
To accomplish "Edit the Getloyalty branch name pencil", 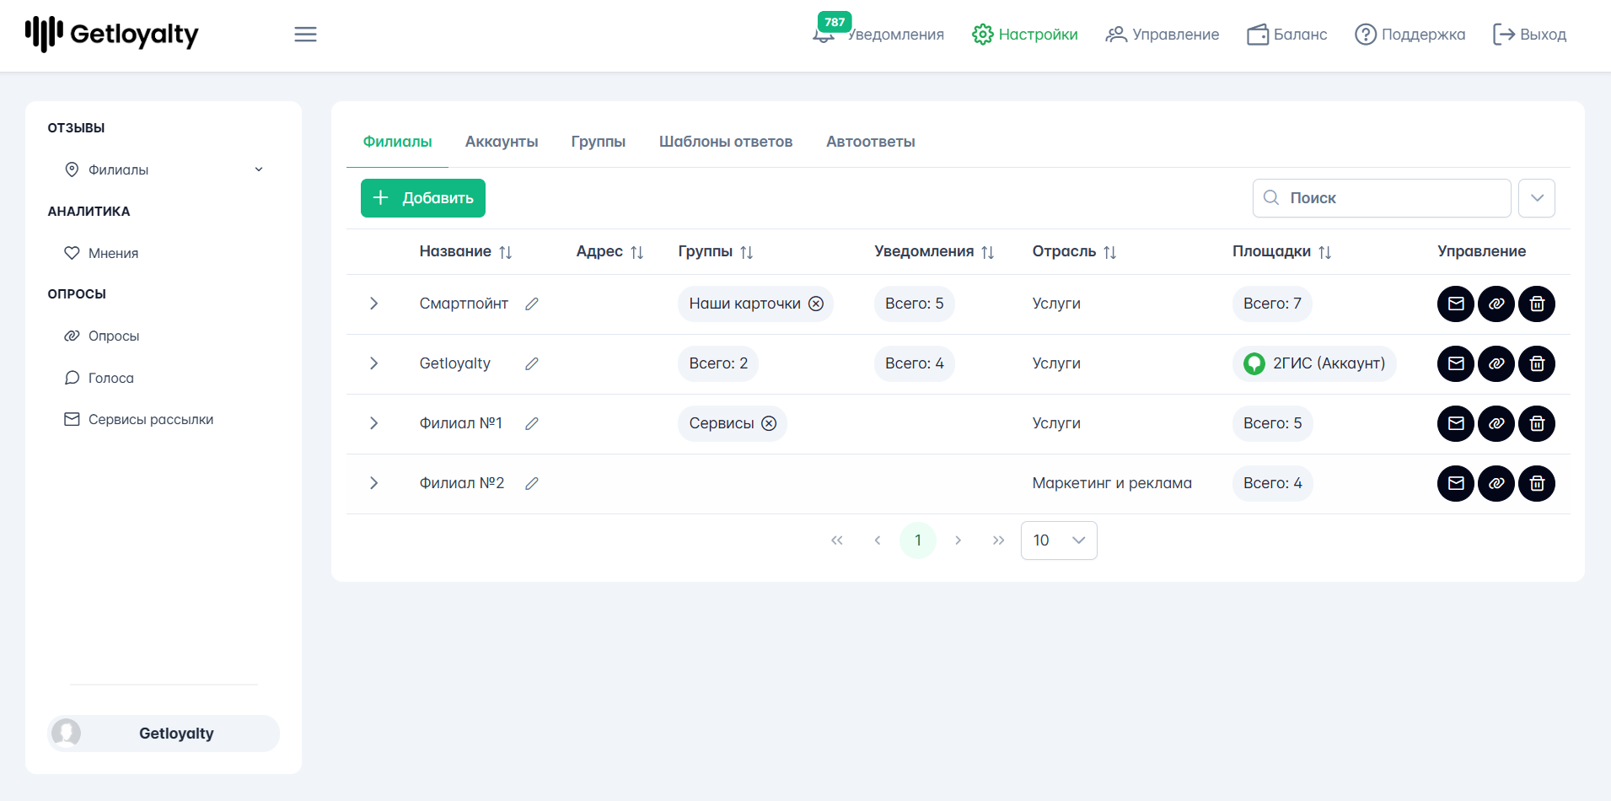I will tap(532, 363).
